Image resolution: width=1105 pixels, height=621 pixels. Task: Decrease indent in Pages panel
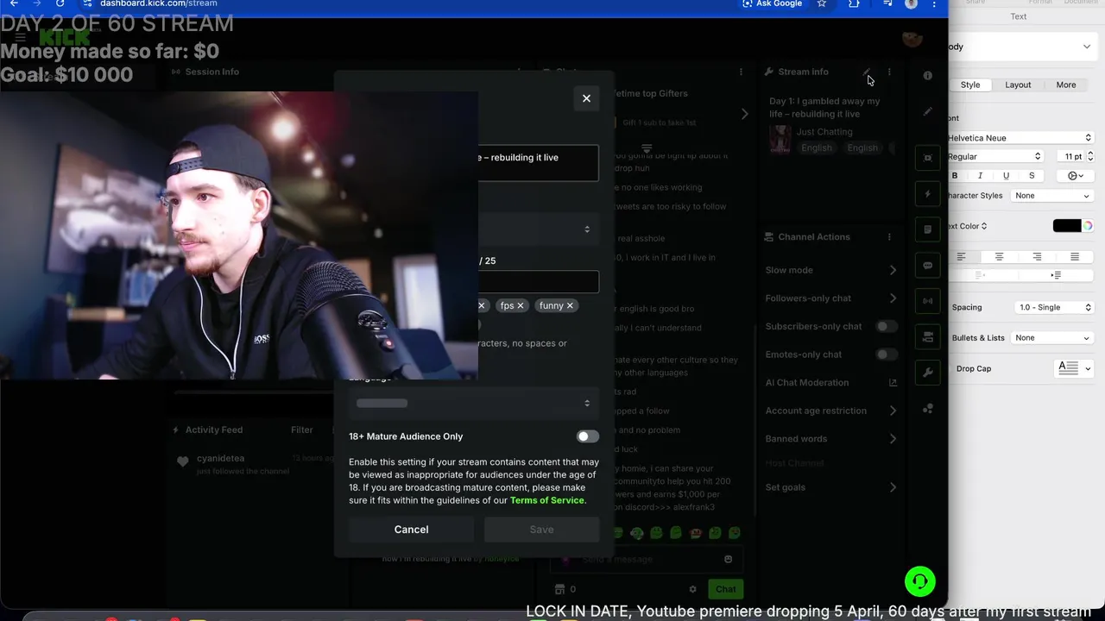pos(980,275)
